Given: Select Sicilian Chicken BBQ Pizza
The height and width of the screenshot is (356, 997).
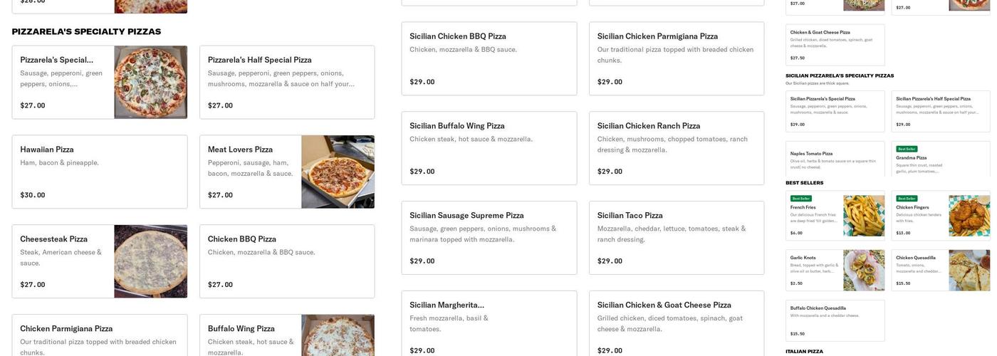Looking at the screenshot, I should [489, 58].
